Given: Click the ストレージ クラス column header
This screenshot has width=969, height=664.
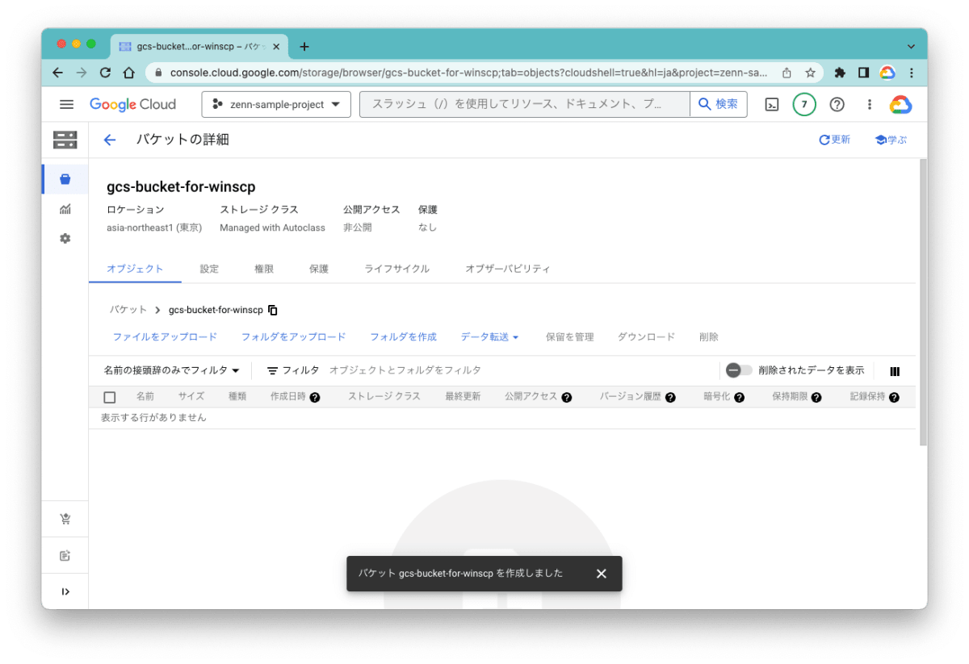Looking at the screenshot, I should [x=384, y=397].
